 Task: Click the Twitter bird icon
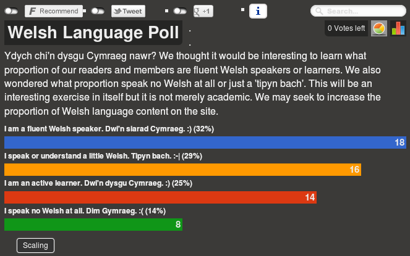tap(117, 11)
